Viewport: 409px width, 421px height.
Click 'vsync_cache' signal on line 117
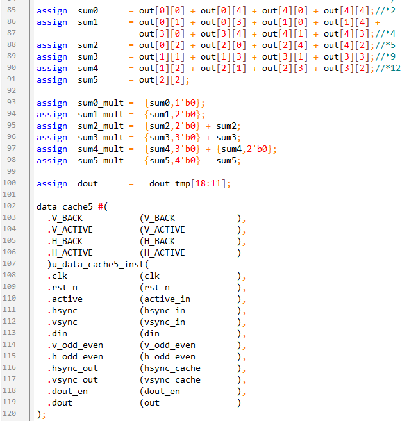click(172, 380)
